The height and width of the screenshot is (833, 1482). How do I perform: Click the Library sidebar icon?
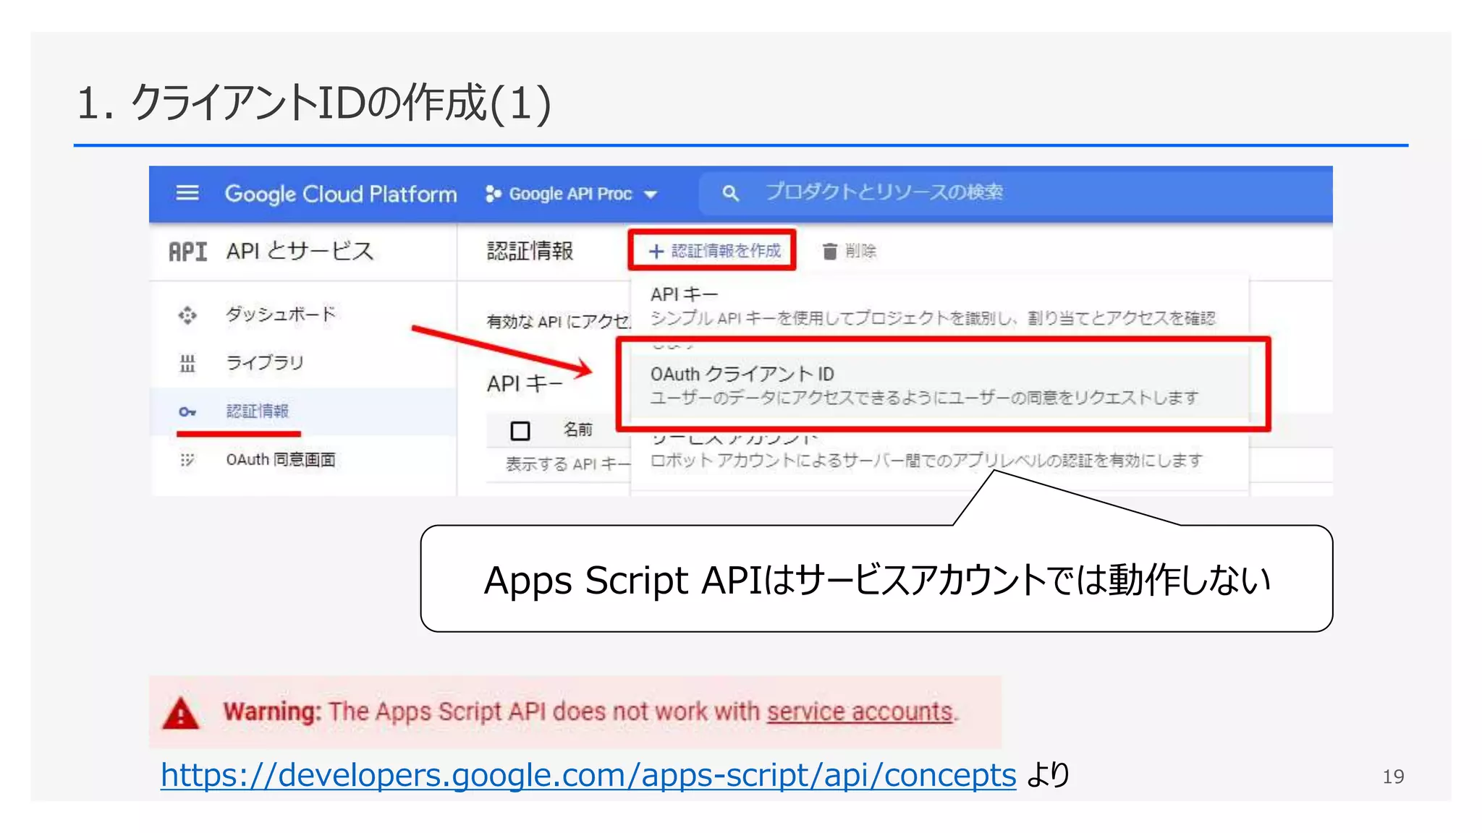pos(187,363)
